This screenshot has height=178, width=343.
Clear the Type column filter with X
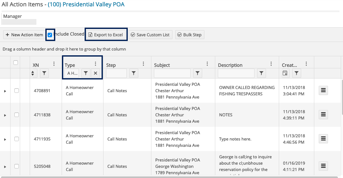(95, 73)
